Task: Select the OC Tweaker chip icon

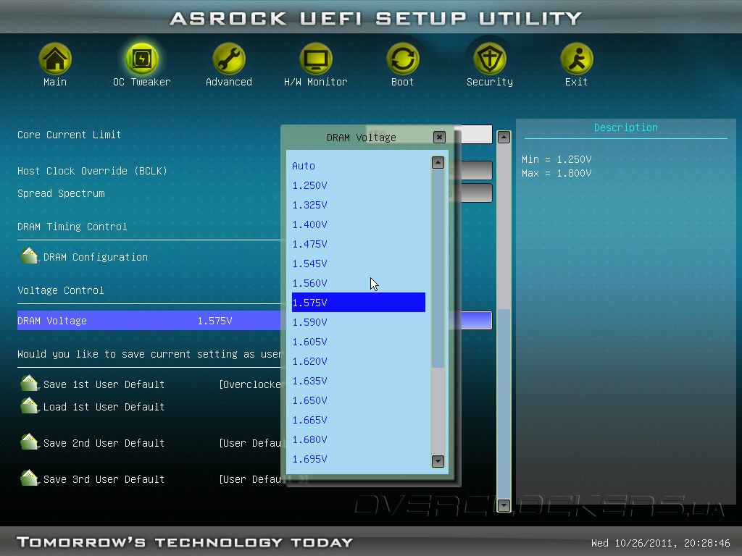Action: tap(141, 59)
